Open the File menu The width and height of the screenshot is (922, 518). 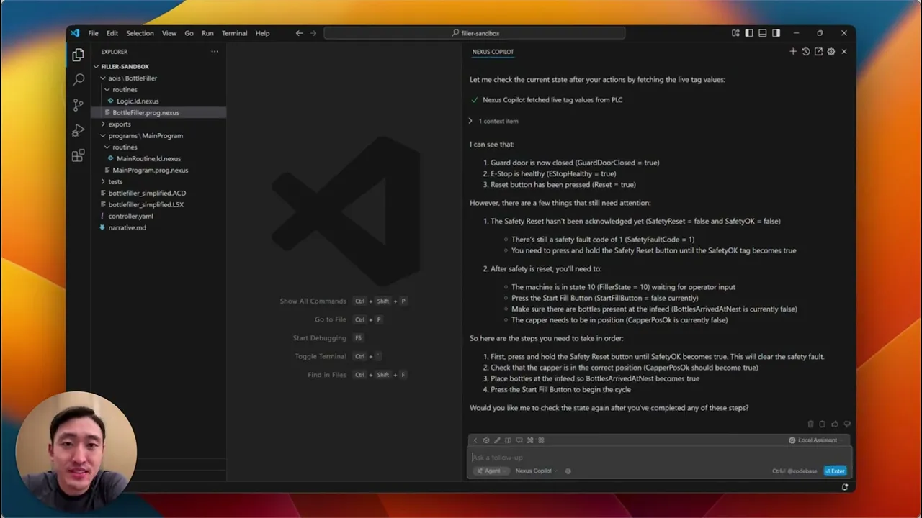(x=93, y=33)
